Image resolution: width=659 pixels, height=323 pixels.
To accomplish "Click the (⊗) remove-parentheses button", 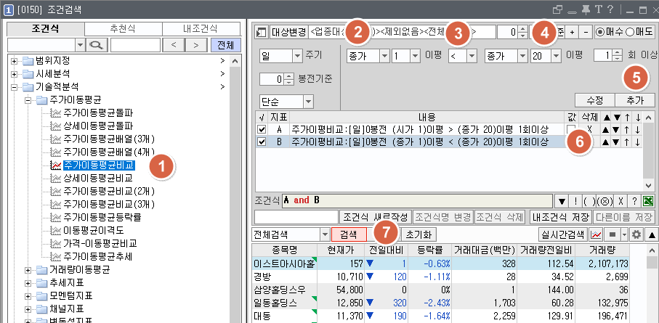I will point(604,201).
